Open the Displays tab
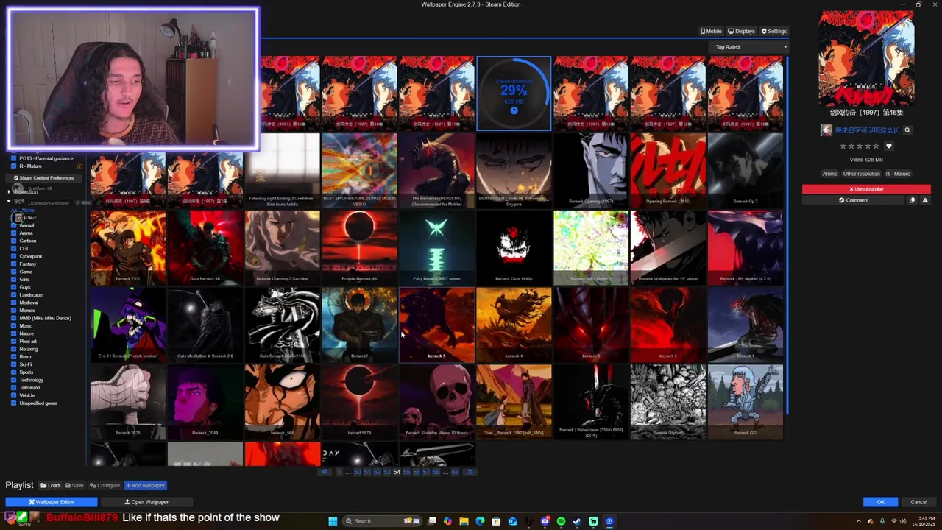Image resolution: width=942 pixels, height=530 pixels. pos(741,32)
